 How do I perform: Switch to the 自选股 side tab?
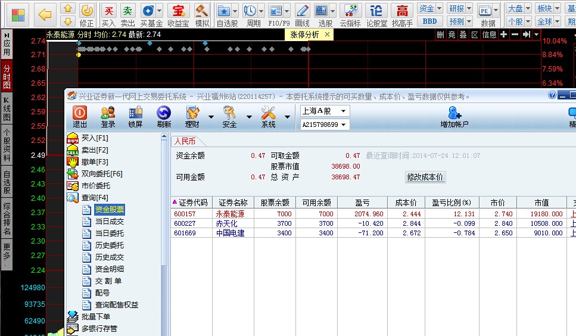pos(7,182)
